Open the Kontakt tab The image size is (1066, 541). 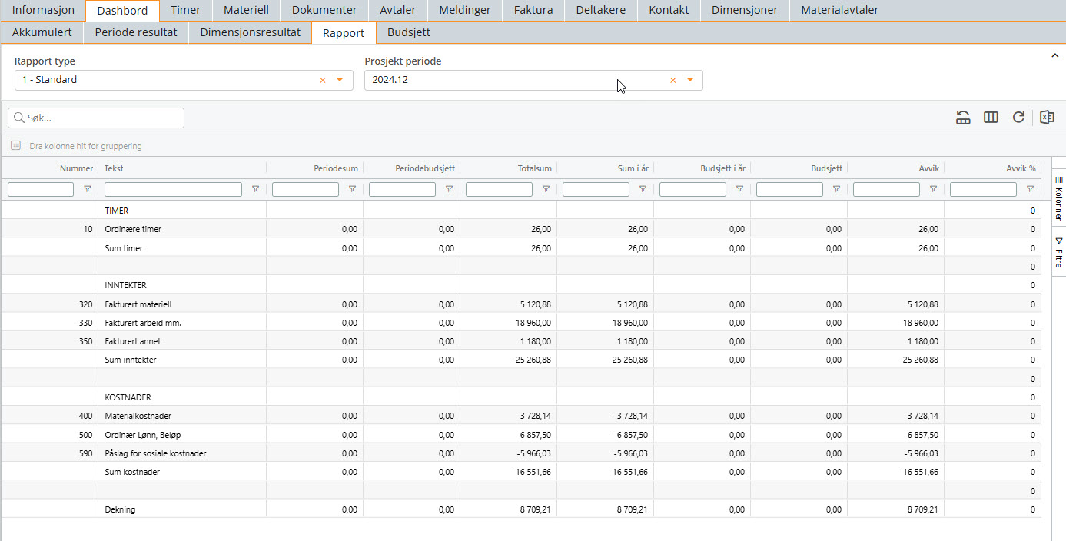coord(669,10)
